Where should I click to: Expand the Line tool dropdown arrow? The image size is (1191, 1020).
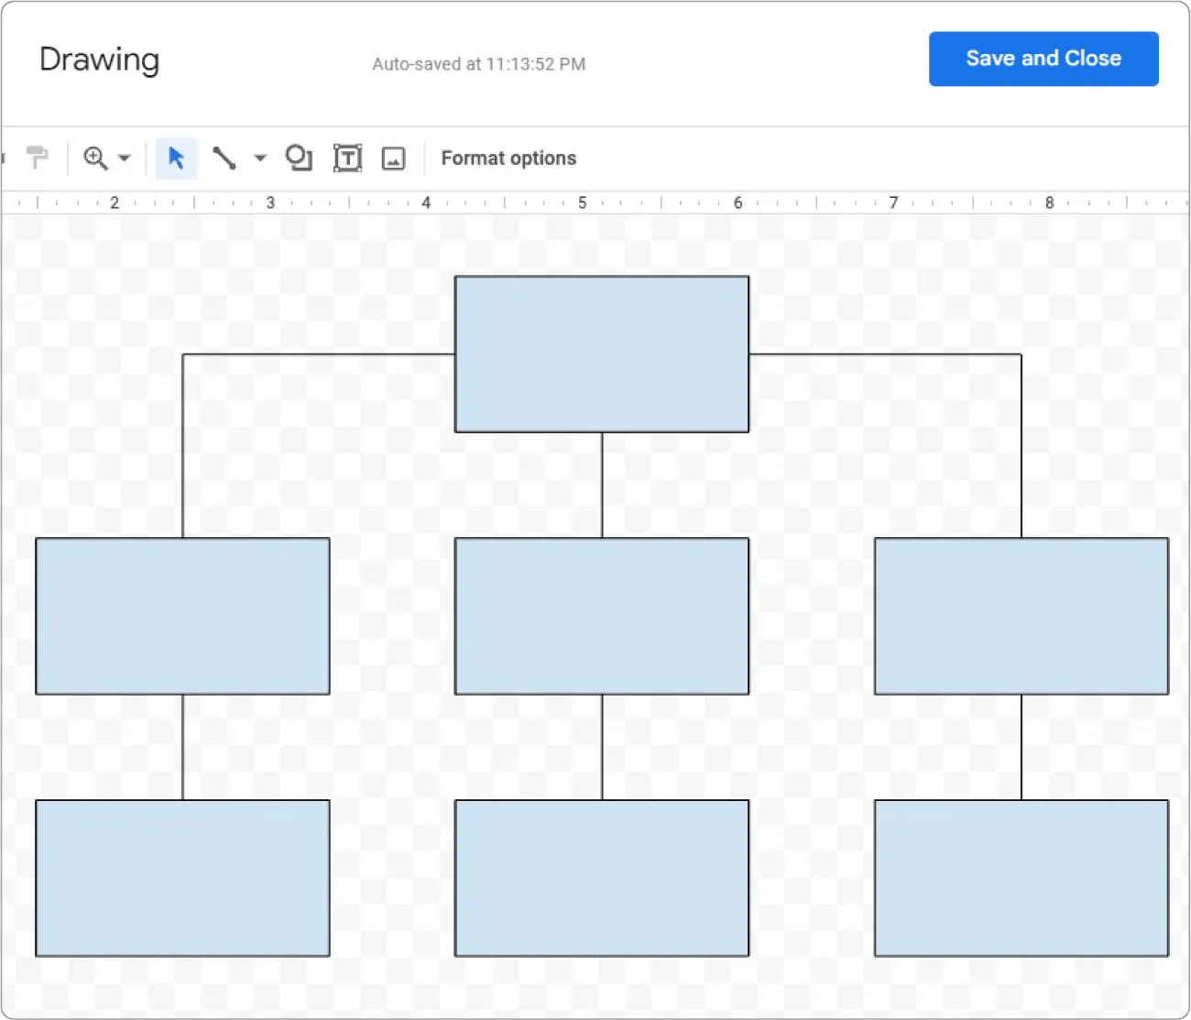[x=260, y=158]
